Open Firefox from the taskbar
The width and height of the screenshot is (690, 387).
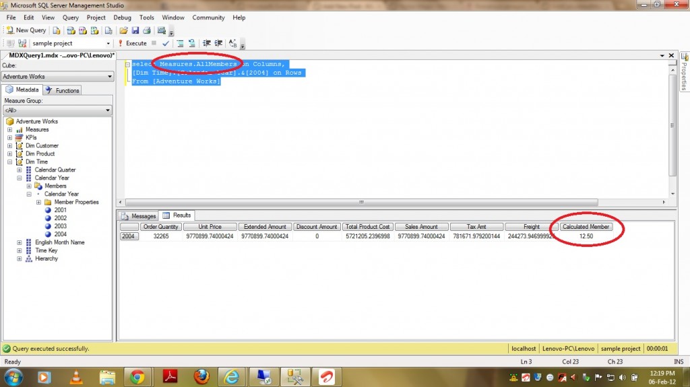click(x=201, y=376)
